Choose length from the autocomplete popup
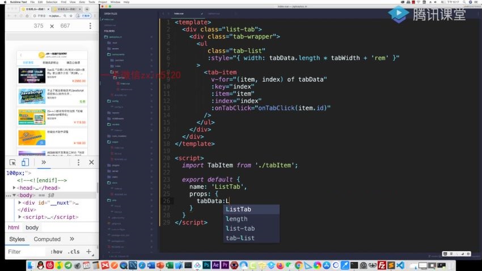Screen dimensions: 482x271 click(x=251, y=219)
